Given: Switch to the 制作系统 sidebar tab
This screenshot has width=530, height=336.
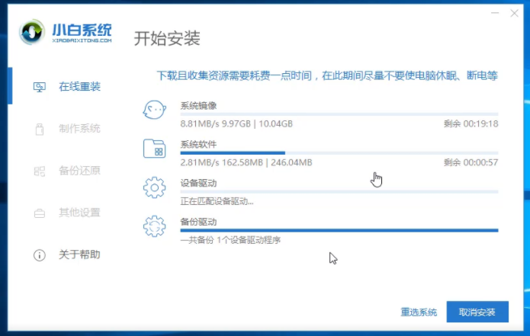Looking at the screenshot, I should [x=79, y=129].
